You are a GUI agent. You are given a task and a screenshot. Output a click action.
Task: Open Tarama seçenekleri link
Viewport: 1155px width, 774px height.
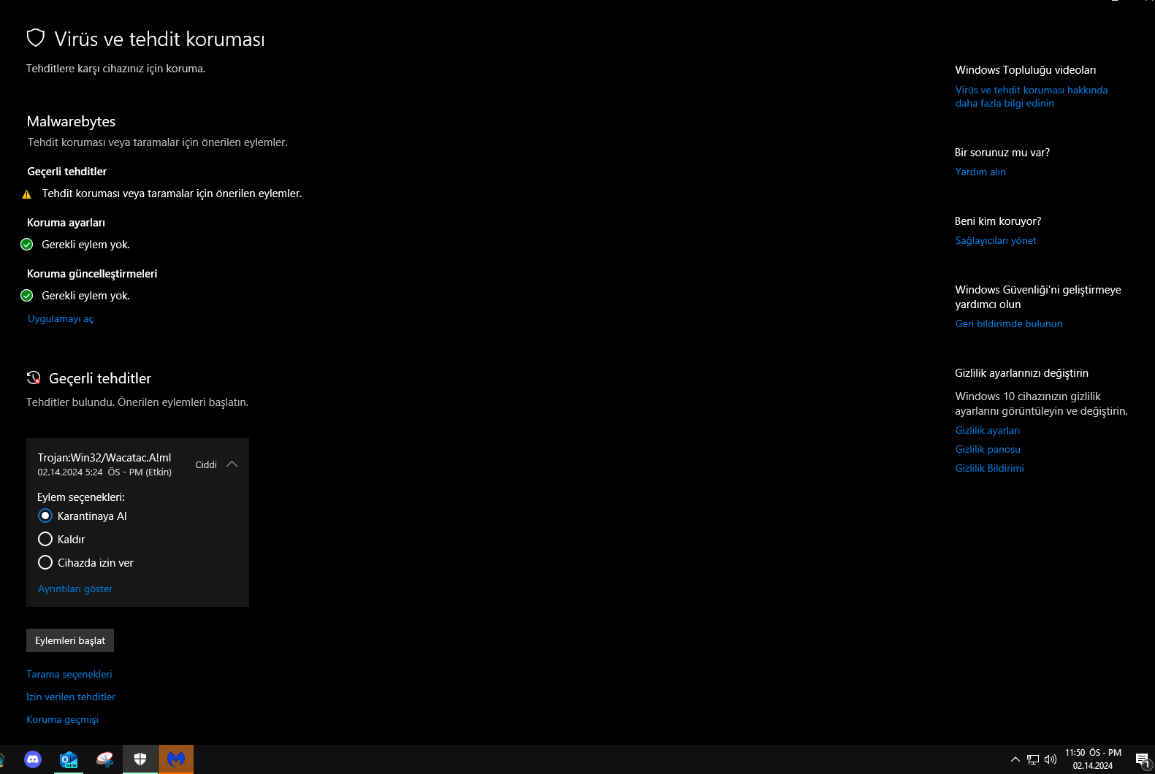[69, 675]
